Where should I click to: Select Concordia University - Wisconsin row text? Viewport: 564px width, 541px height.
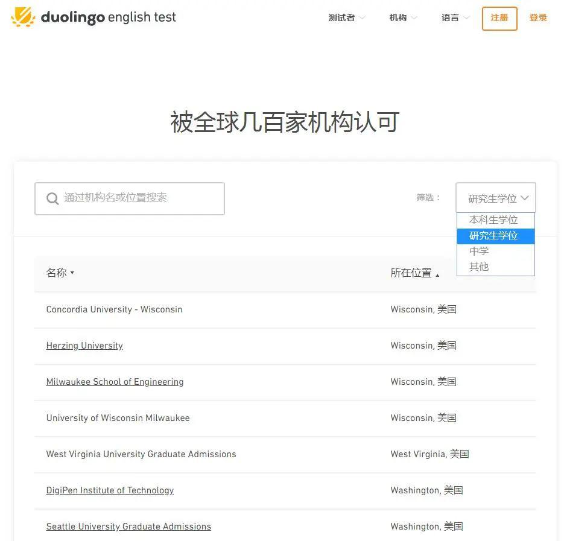point(114,309)
